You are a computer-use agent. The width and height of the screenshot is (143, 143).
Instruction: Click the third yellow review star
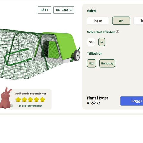(x=30, y=100)
